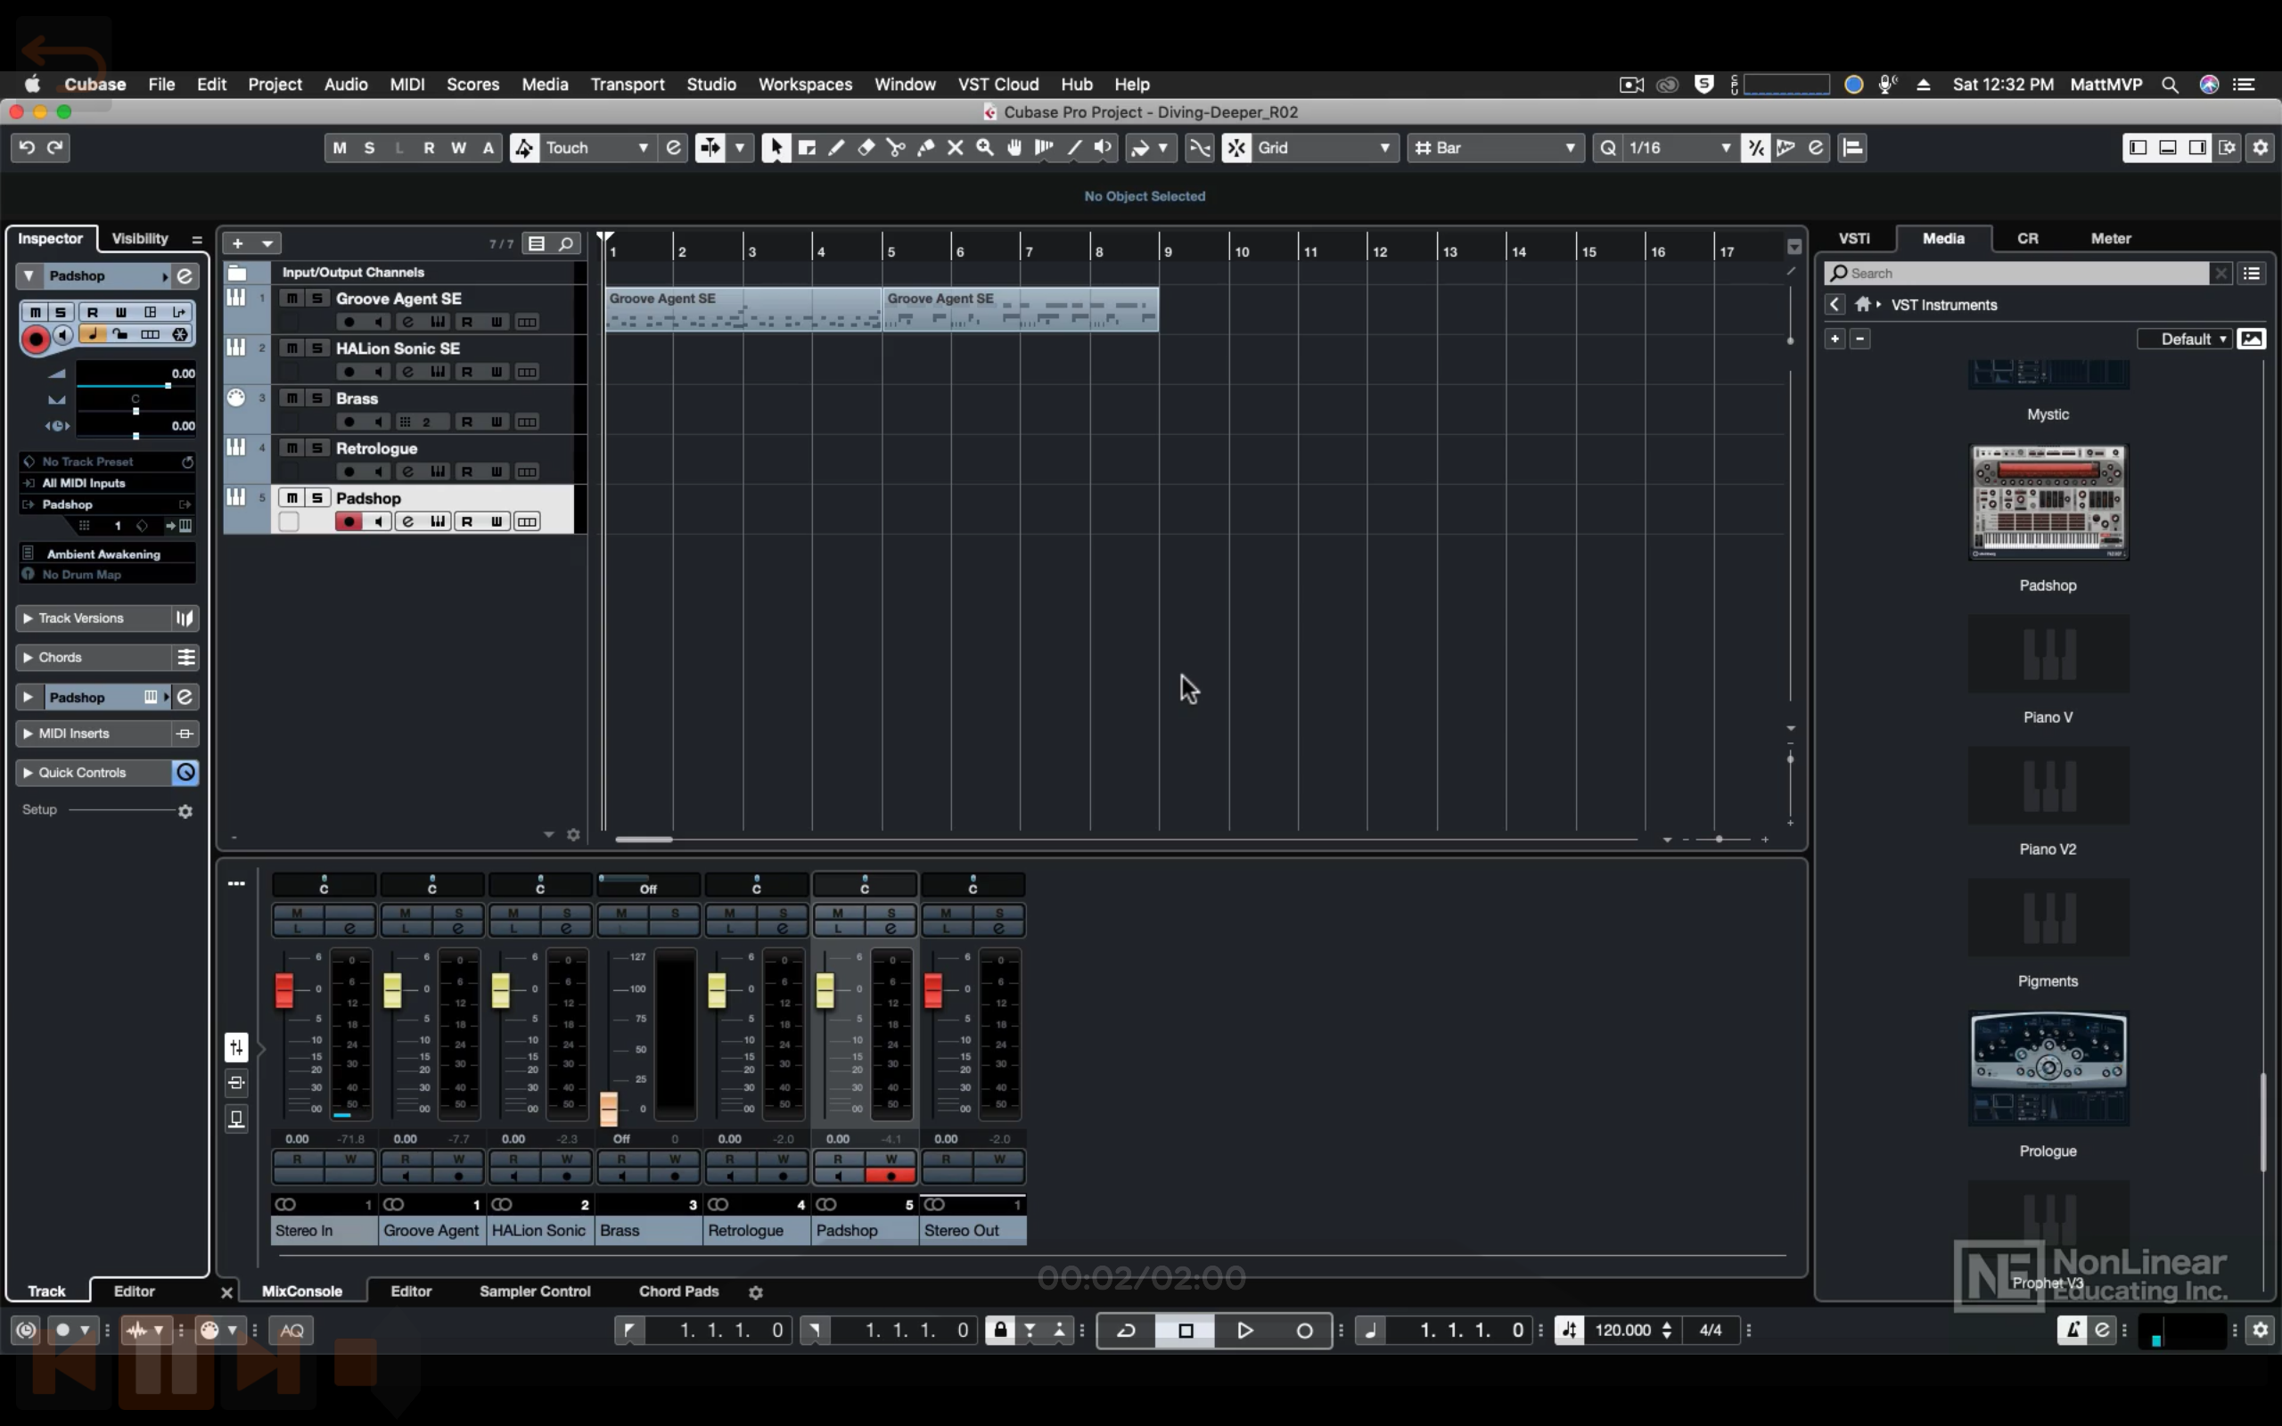
Task: Select the Range Selection tool
Action: (806, 148)
